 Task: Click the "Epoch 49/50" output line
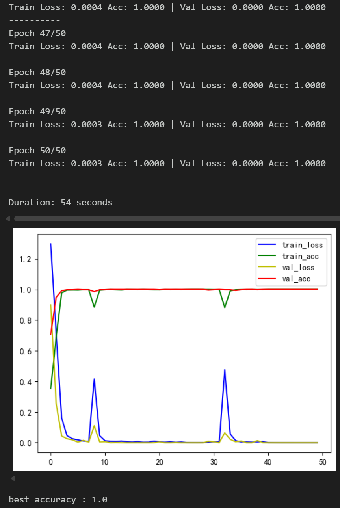tap(37, 112)
